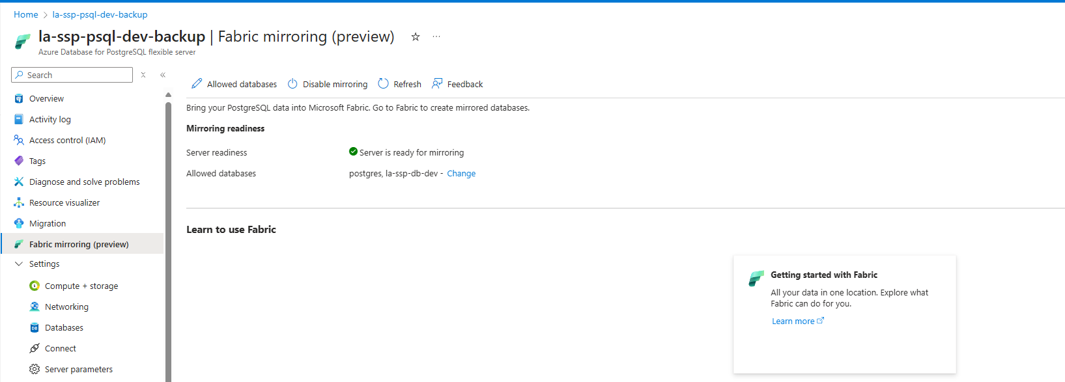Click the Learn more link
The height and width of the screenshot is (382, 1065).
[793, 321]
